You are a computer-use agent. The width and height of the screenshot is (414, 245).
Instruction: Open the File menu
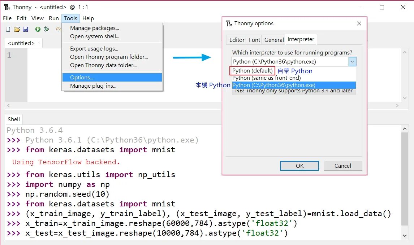[7, 18]
